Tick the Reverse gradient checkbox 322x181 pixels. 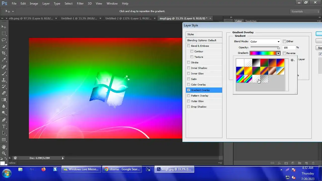click(x=285, y=53)
